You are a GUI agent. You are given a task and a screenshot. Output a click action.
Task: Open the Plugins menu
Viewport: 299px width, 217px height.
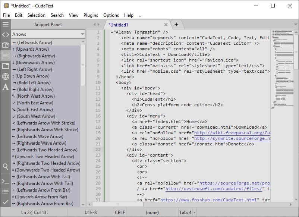(91, 15)
